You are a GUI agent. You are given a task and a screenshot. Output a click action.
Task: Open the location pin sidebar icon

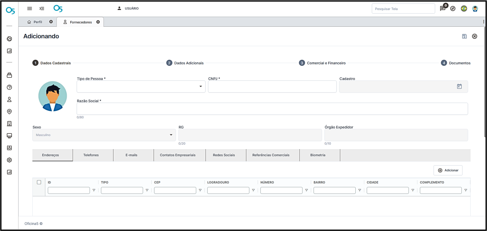(9, 112)
